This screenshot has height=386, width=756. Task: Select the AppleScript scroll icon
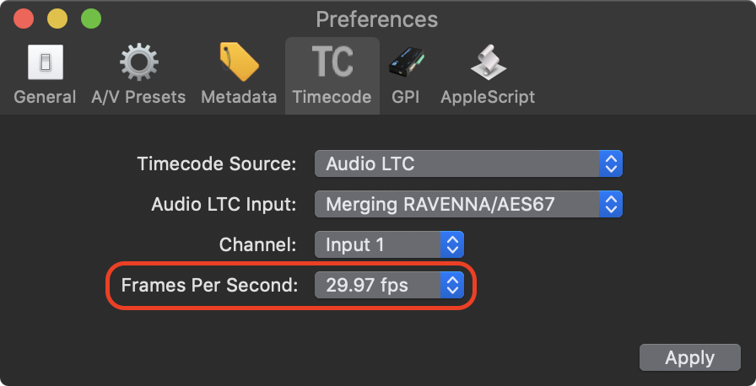488,62
